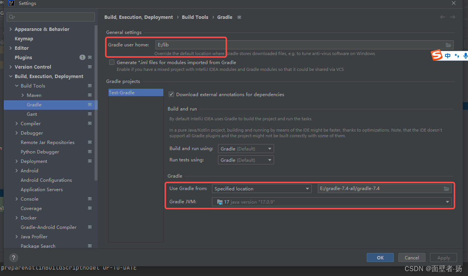Click the settings search input field

coord(51,17)
